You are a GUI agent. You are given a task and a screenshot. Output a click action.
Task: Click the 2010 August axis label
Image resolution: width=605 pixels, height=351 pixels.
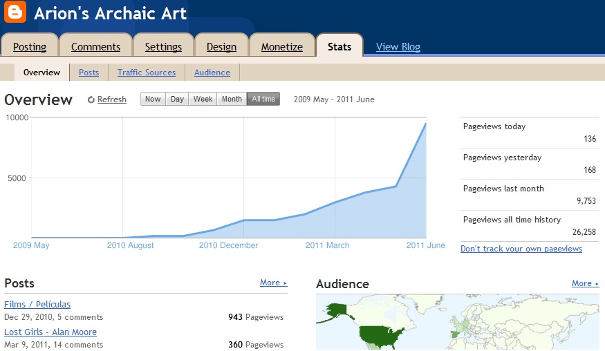point(131,245)
